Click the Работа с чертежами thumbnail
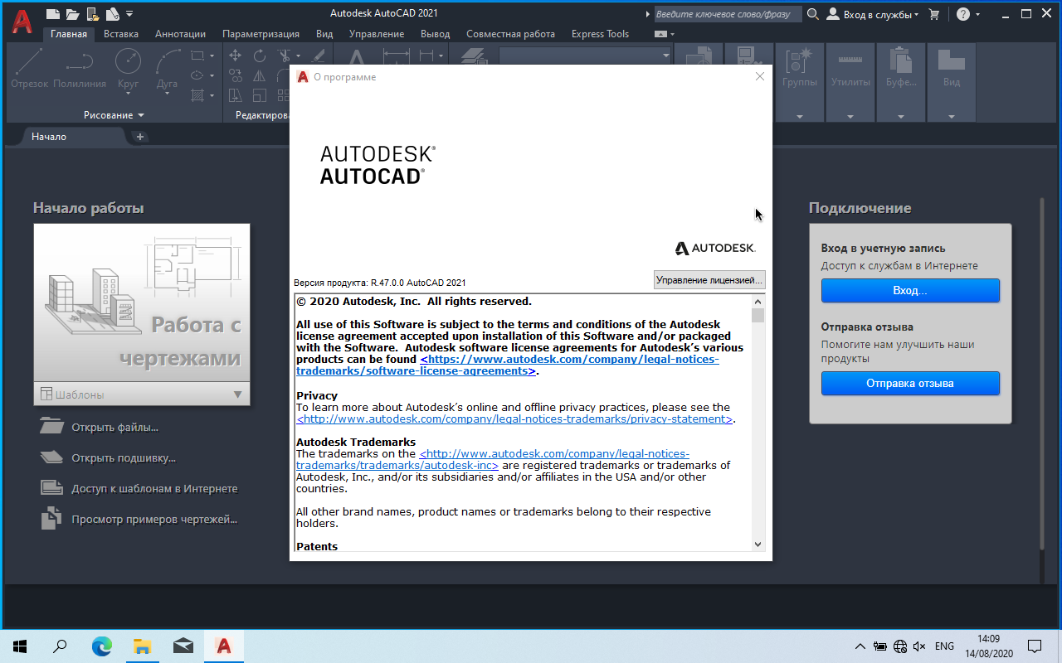The width and height of the screenshot is (1062, 663). pos(142,304)
